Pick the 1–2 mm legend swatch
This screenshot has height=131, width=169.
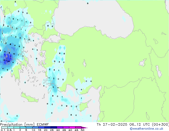pyautogui.click(x=17, y=128)
